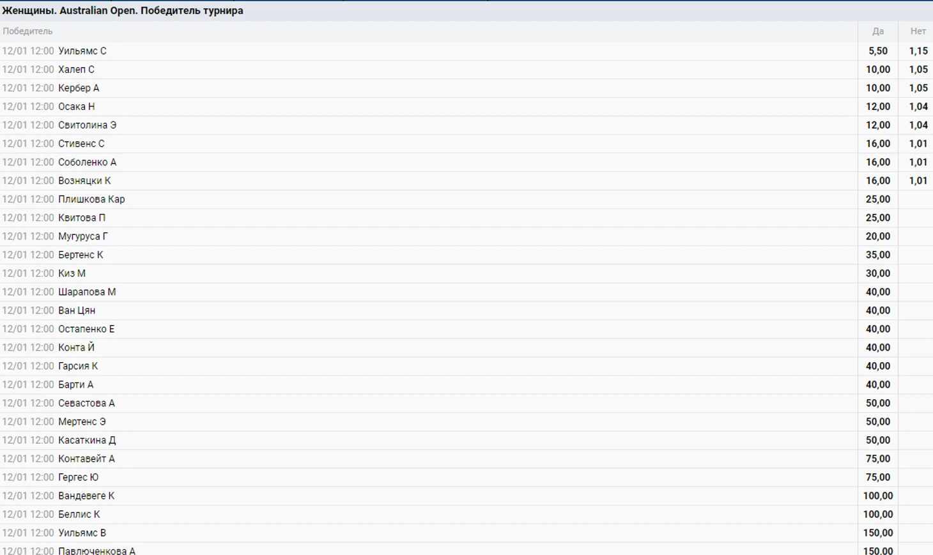The image size is (933, 555).
Task: Pick the 35,00 odds for Бертенс К
Action: click(877, 255)
